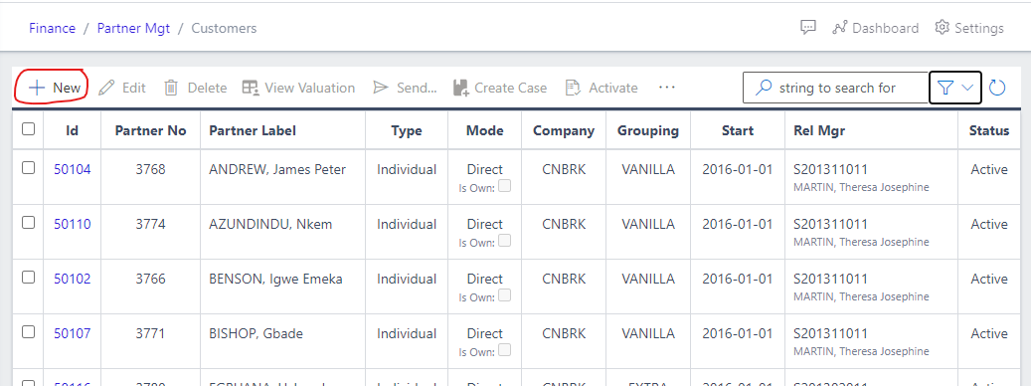Click the Delete trash toolbar item
Image resolution: width=1031 pixels, height=386 pixels.
click(195, 89)
